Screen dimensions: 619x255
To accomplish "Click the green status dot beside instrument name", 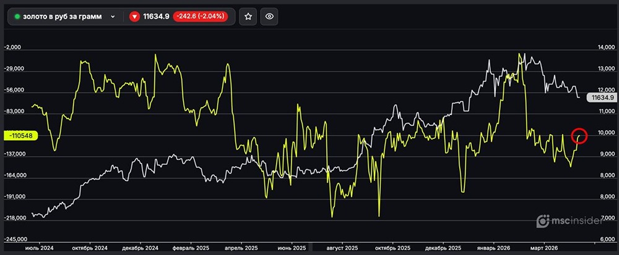I will [x=17, y=17].
